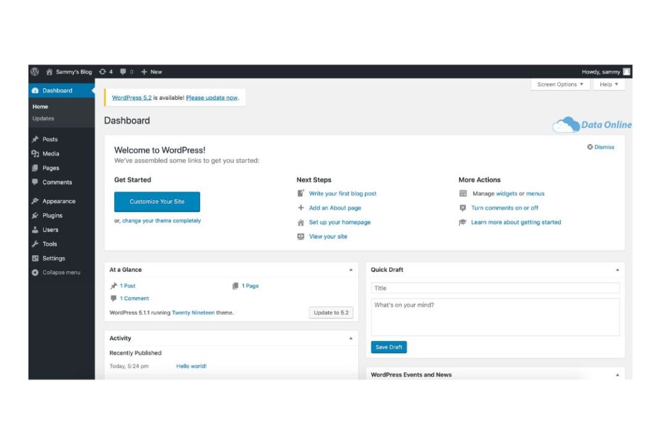Open the Plugins menu item
661x444 pixels.
point(52,215)
